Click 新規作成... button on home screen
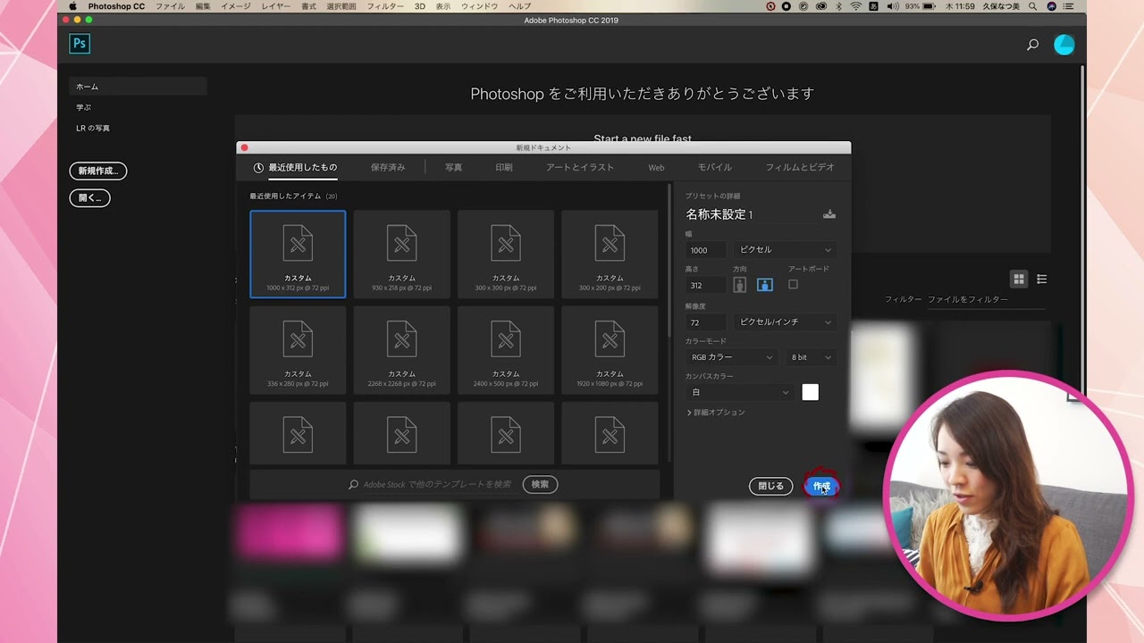 coord(98,171)
